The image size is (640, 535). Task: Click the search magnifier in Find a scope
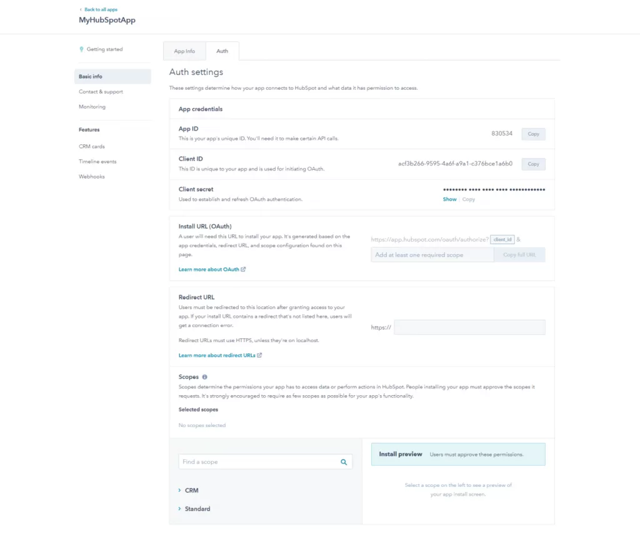coord(343,462)
